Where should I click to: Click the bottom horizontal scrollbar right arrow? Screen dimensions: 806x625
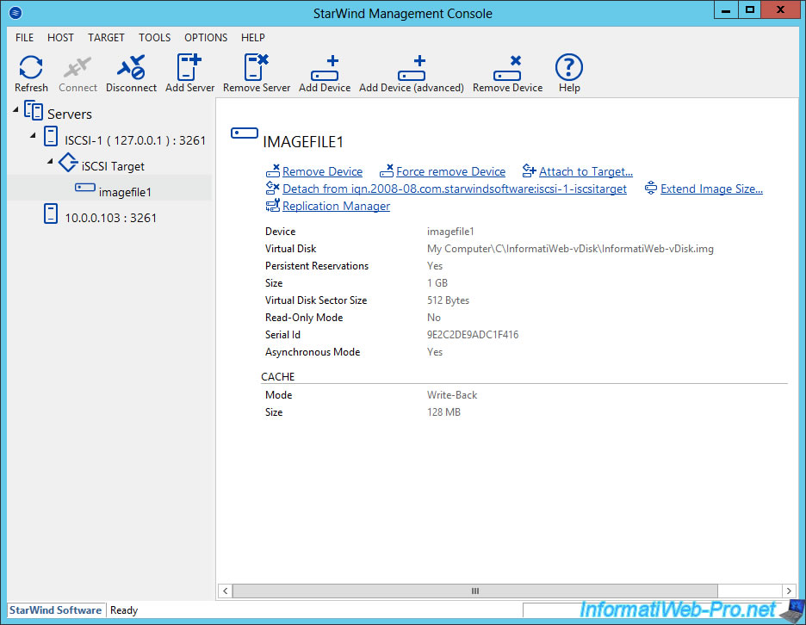pyautogui.click(x=790, y=591)
